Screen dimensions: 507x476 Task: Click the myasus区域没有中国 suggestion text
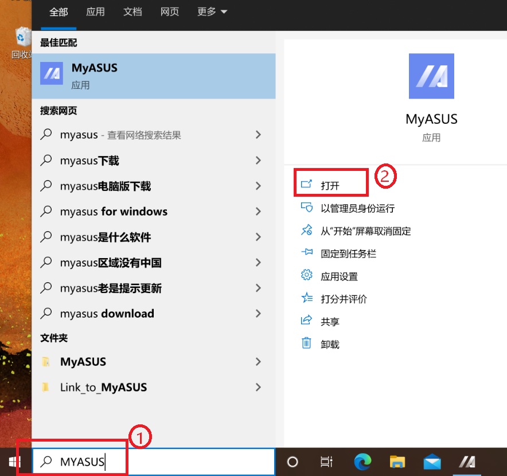pos(111,263)
